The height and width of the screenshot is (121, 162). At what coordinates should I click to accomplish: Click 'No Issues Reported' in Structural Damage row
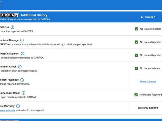point(151,42)
